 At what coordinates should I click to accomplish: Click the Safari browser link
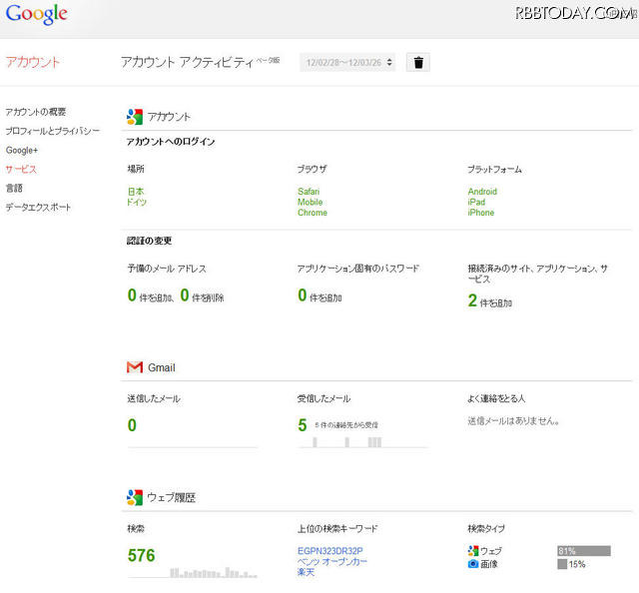click(309, 192)
